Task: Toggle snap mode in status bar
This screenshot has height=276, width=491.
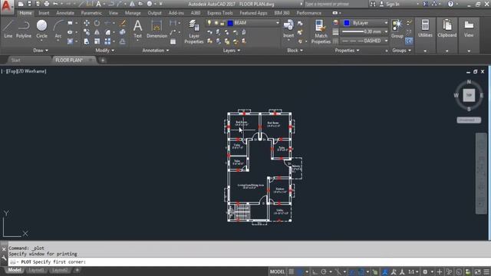Action: point(300,271)
